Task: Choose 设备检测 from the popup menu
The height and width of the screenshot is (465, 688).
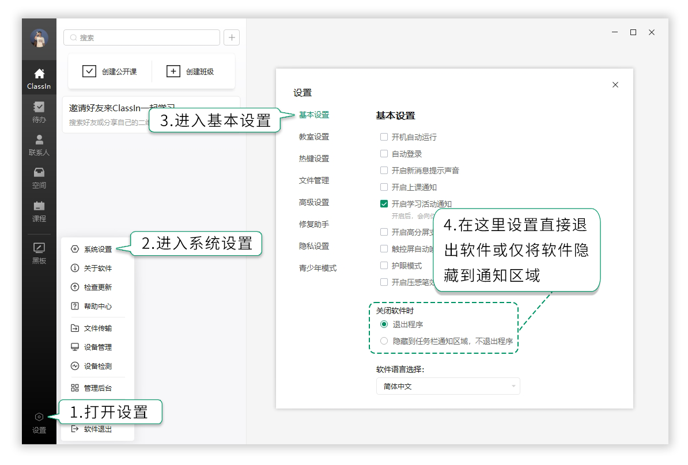Action: [x=97, y=366]
